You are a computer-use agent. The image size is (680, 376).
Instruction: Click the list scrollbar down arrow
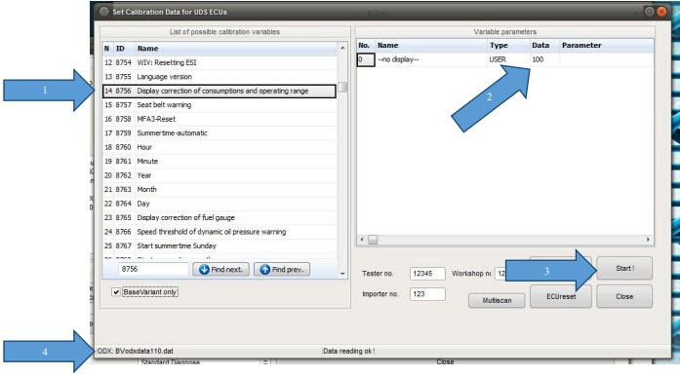tap(342, 274)
